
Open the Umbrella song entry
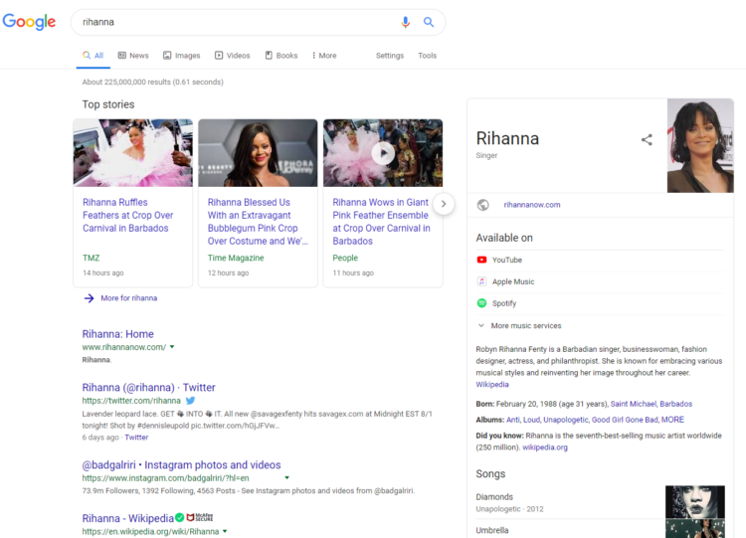[x=492, y=530]
